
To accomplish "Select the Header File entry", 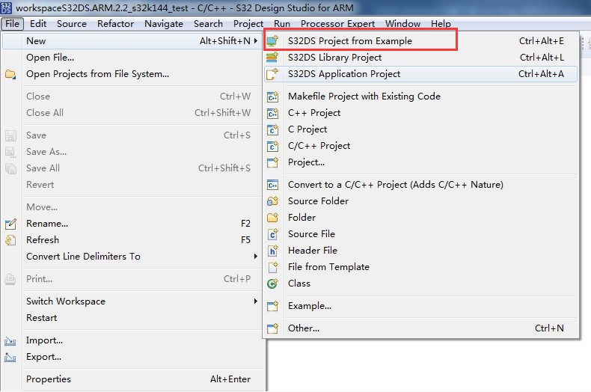I will coord(420,251).
